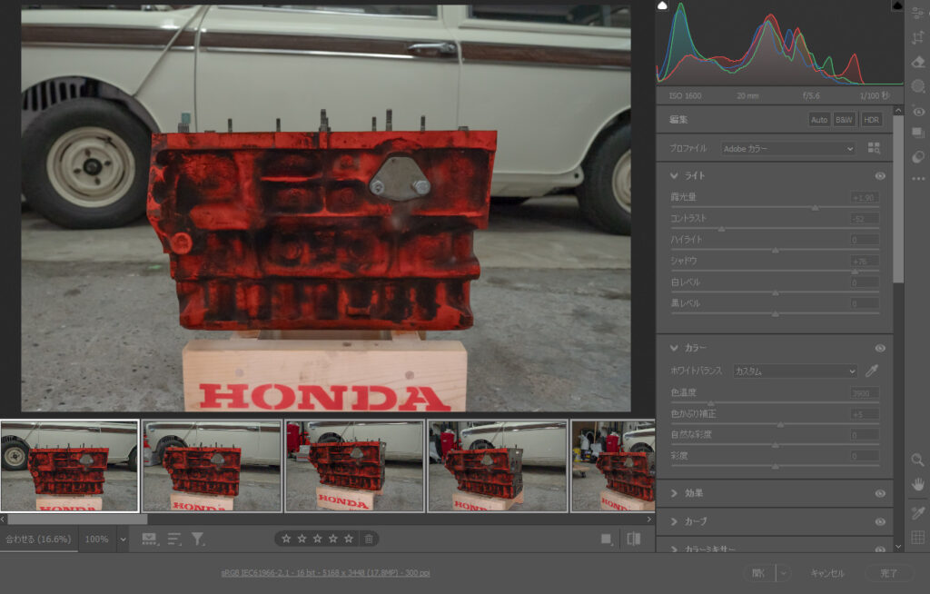Screen dimensions: 930x594
Task: Click the 露光量 exposure slider handle
Action: [815, 208]
